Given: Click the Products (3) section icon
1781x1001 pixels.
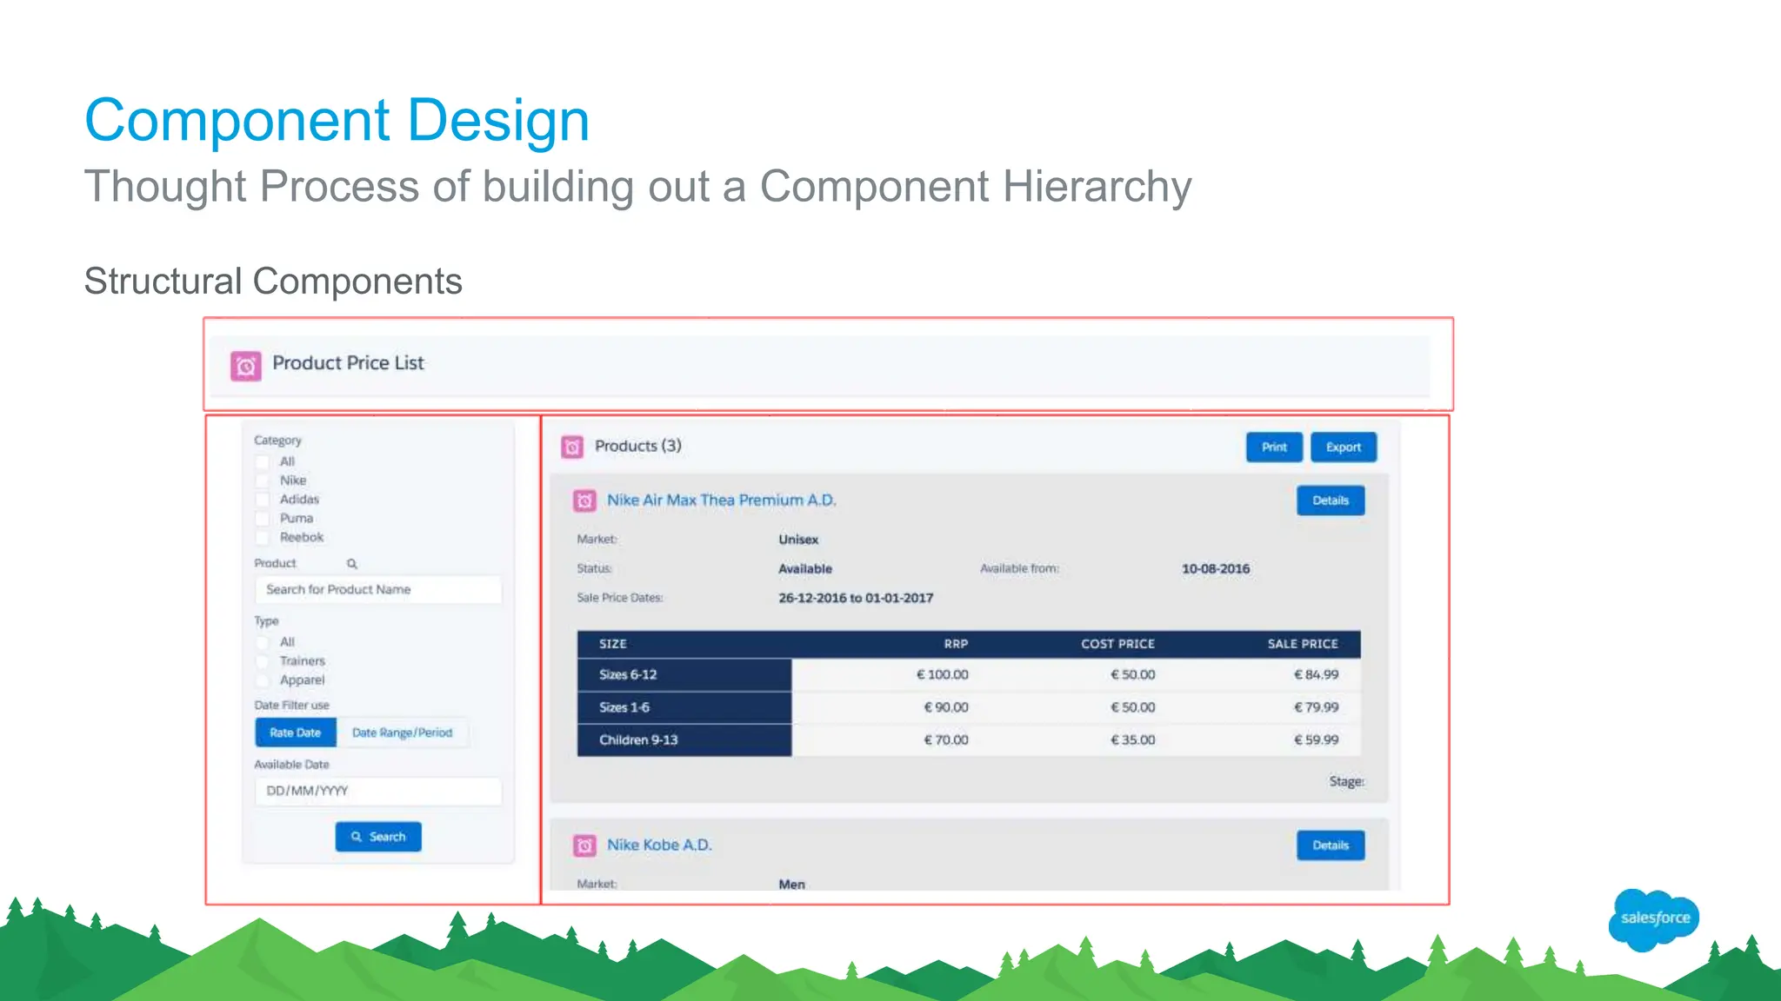Looking at the screenshot, I should (571, 447).
